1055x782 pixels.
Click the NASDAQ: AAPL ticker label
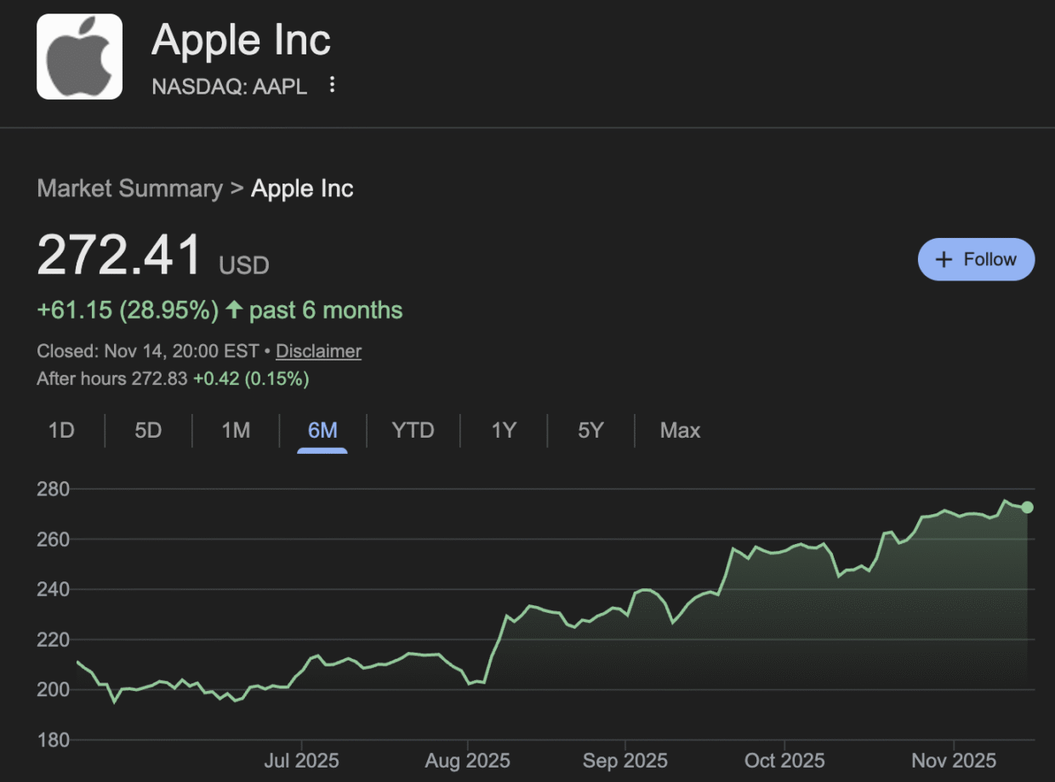tap(229, 86)
